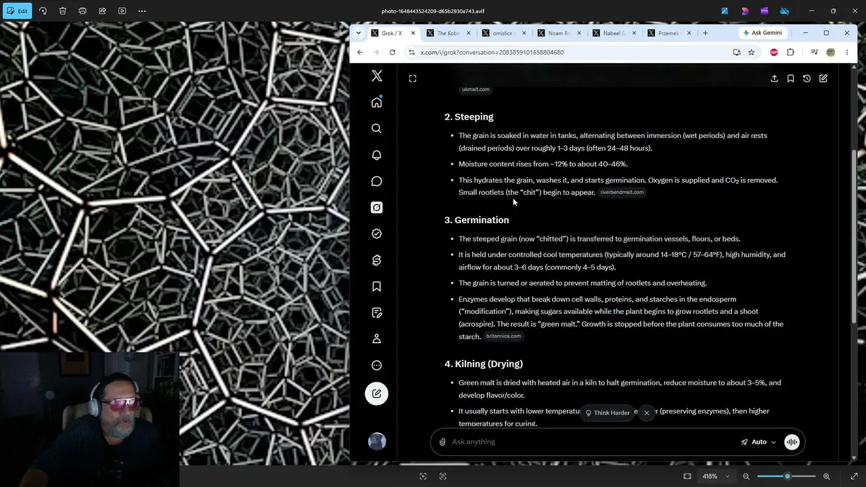Image resolution: width=866 pixels, height=487 pixels.
Task: Print the photo using printer icon
Action: point(83,11)
